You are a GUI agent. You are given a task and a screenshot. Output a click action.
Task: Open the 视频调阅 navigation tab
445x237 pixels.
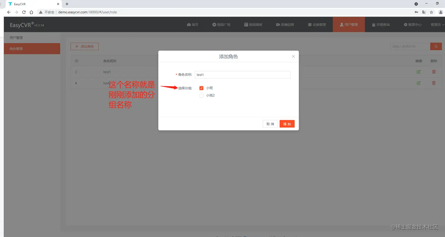pos(253,25)
